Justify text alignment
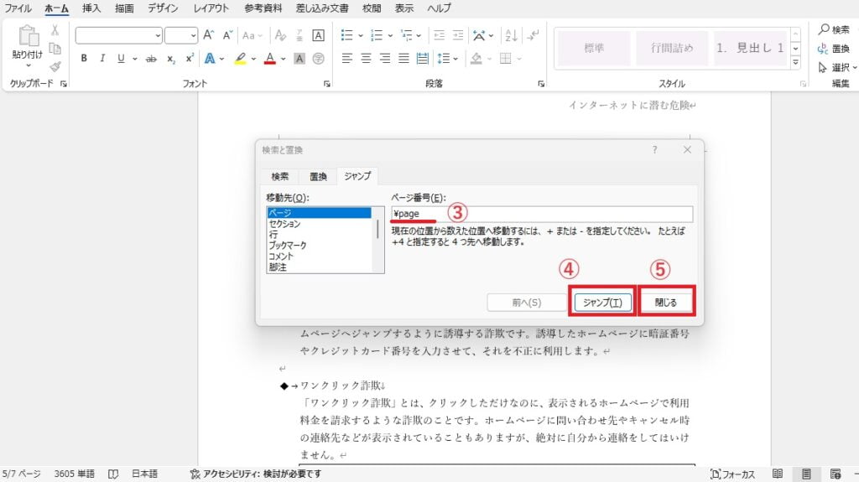 coord(403,58)
